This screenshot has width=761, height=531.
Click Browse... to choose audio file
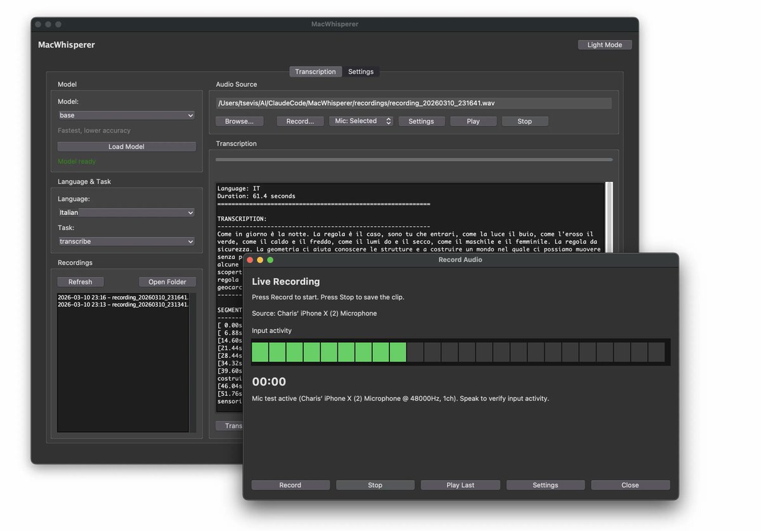[239, 121]
